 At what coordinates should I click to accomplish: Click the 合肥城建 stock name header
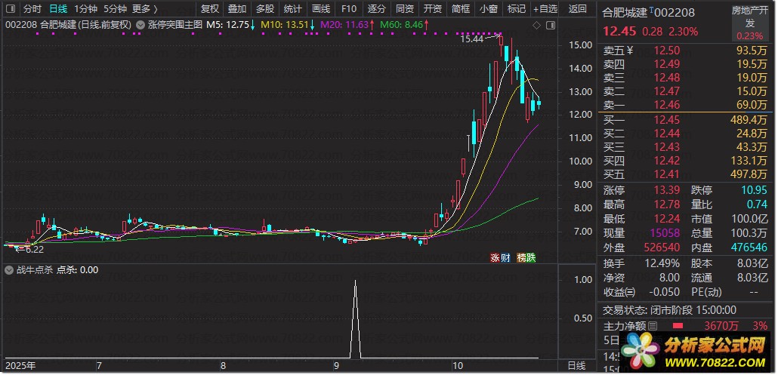625,12
